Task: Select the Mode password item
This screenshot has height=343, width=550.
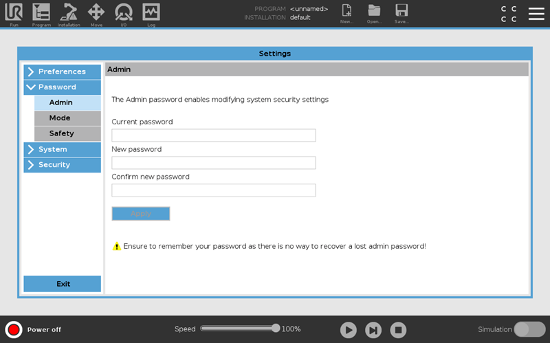Action: [67, 118]
